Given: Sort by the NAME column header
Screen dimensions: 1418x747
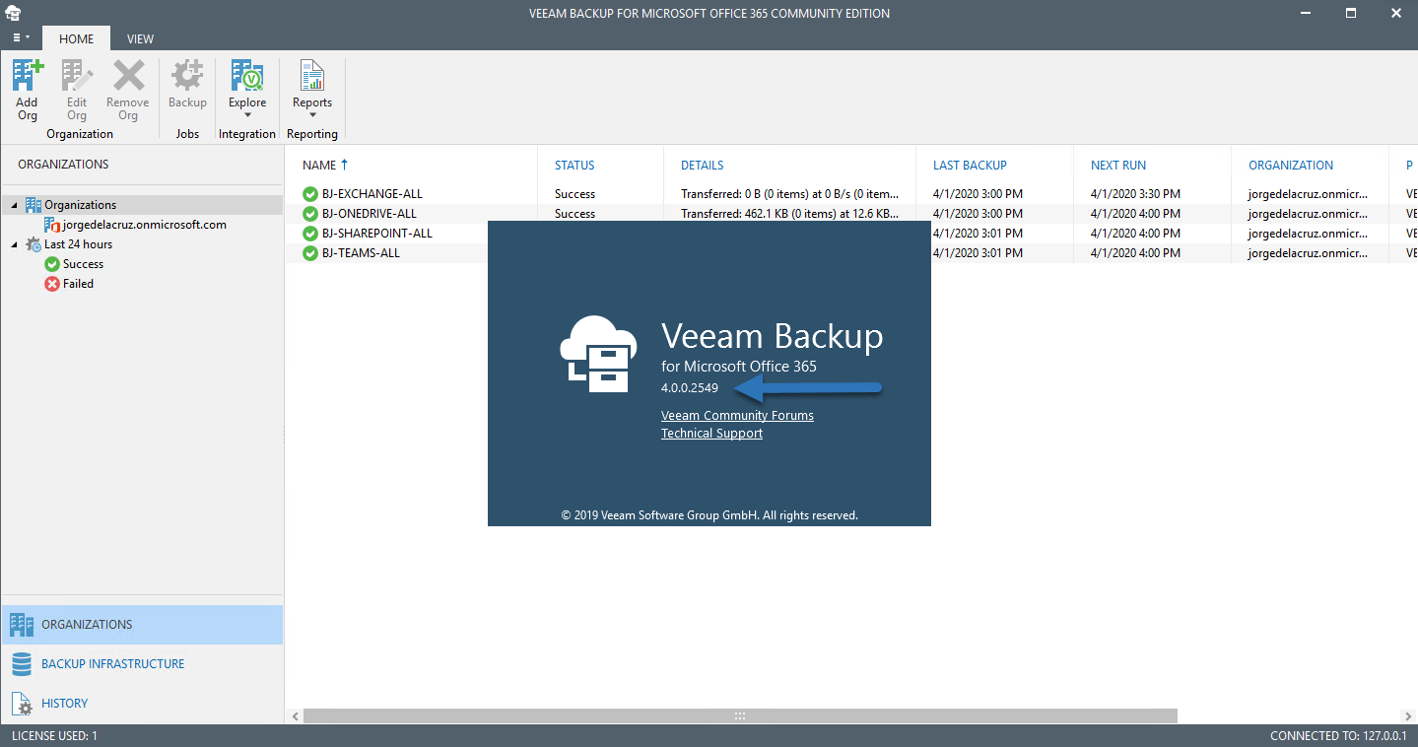Looking at the screenshot, I should tap(319, 166).
